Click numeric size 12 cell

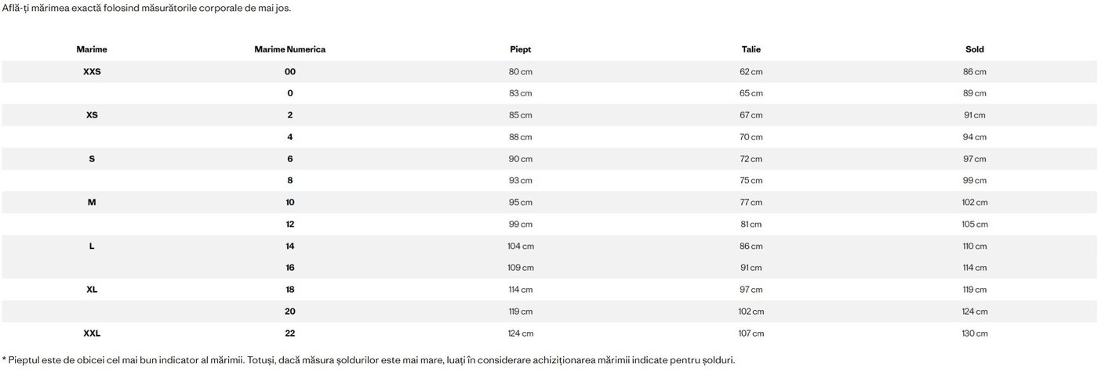point(289,225)
